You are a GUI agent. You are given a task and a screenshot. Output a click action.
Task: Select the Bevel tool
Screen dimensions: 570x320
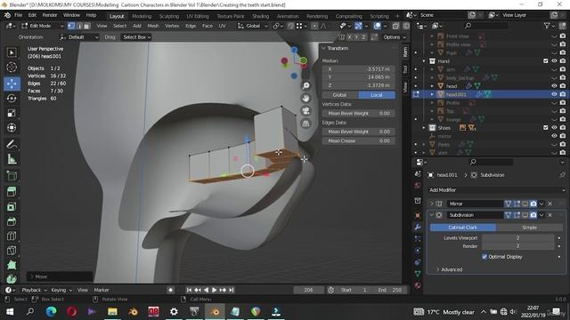12,221
